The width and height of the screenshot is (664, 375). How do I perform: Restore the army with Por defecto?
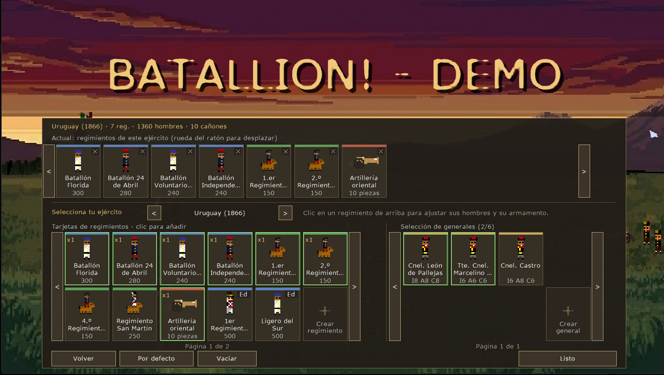[157, 358]
